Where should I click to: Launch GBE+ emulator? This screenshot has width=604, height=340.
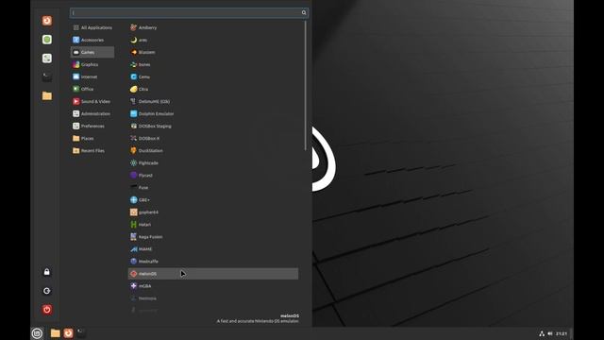coord(213,200)
